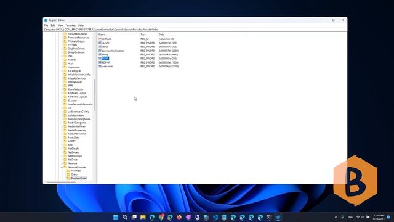Click the HwOrder folder icon
The height and width of the screenshot is (222, 394).
point(68,171)
